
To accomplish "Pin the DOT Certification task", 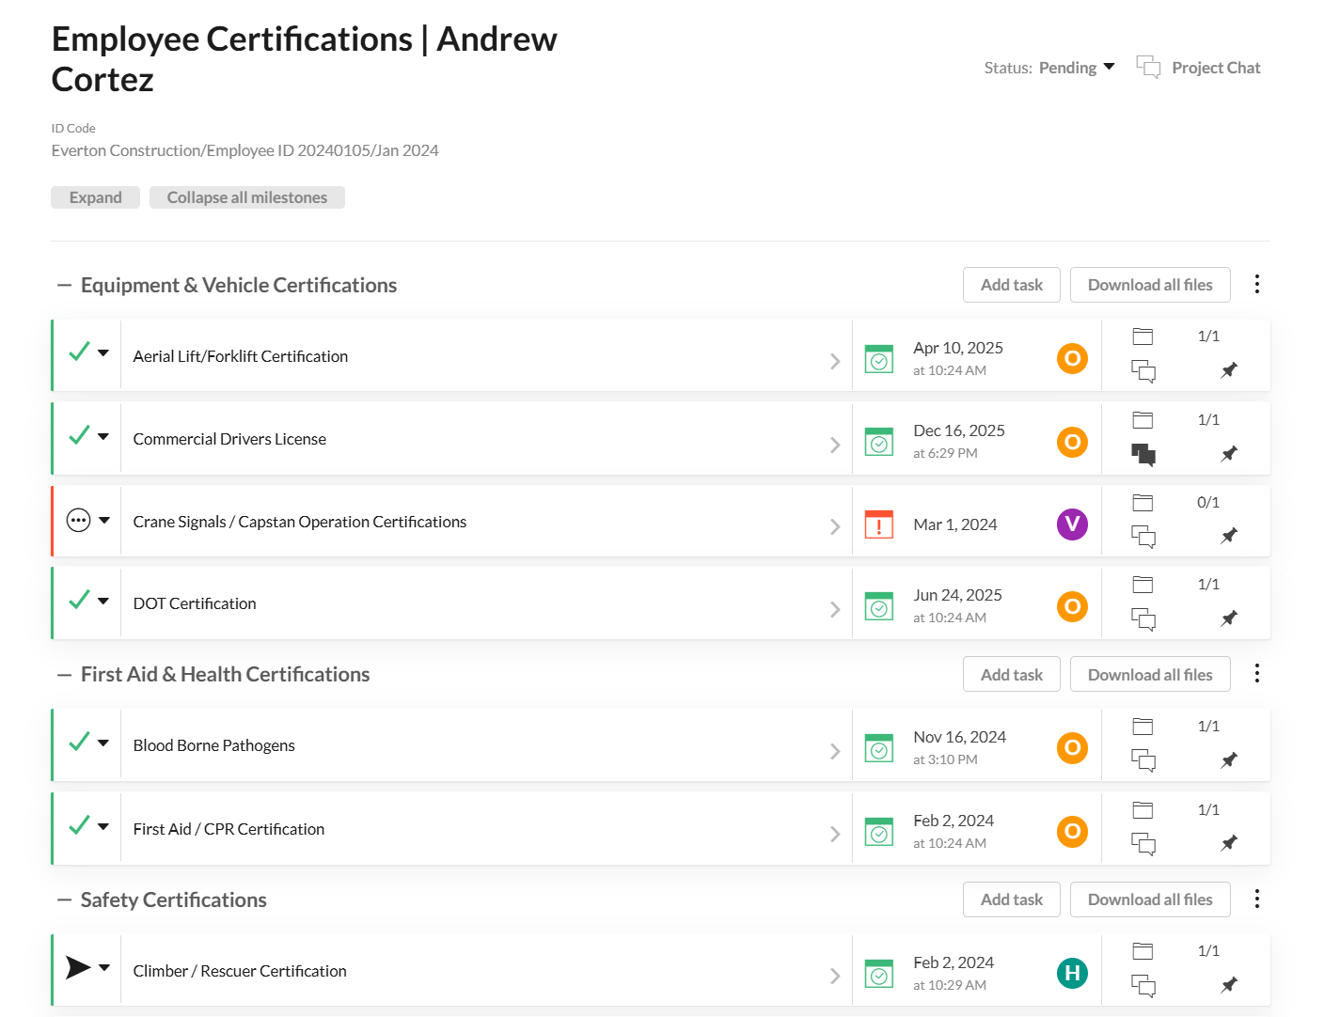I will (x=1228, y=618).
